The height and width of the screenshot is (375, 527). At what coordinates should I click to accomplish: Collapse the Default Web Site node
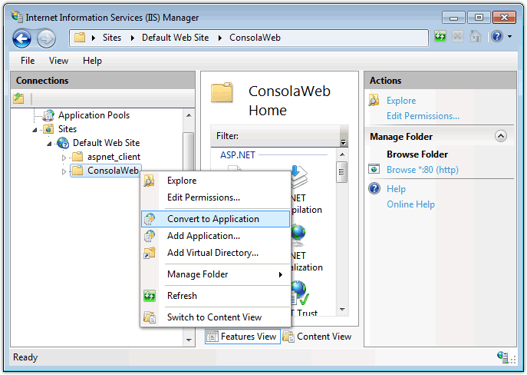click(x=49, y=144)
